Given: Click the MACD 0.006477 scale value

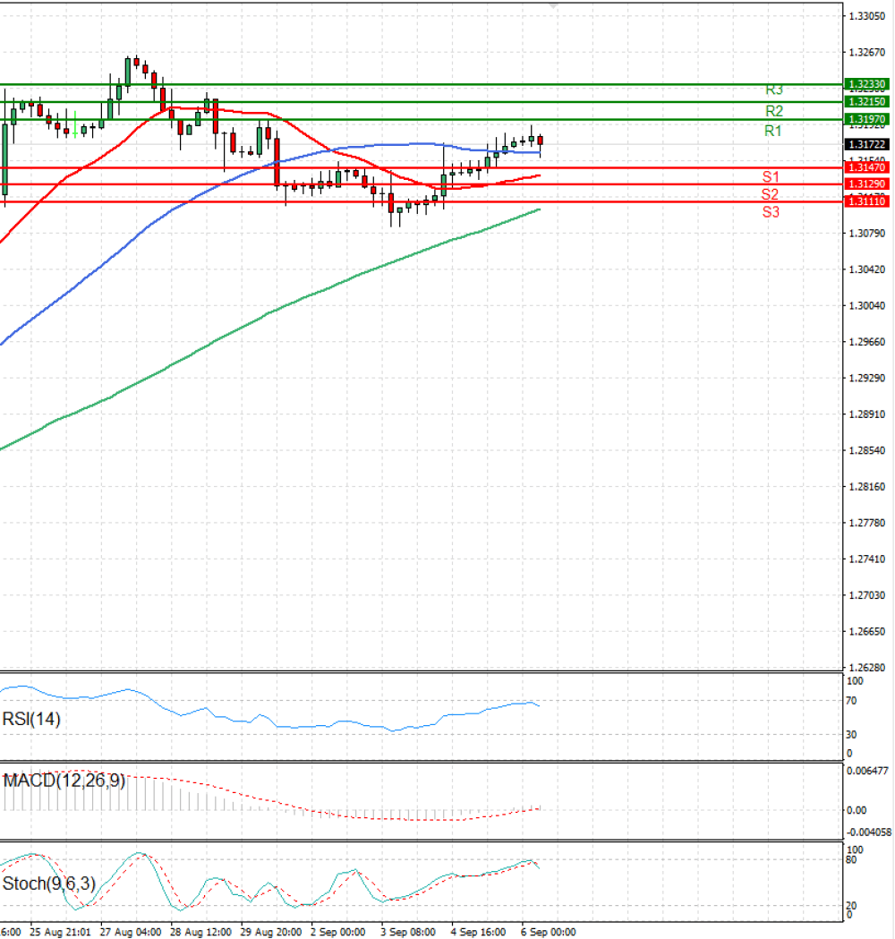Looking at the screenshot, I should (867, 771).
